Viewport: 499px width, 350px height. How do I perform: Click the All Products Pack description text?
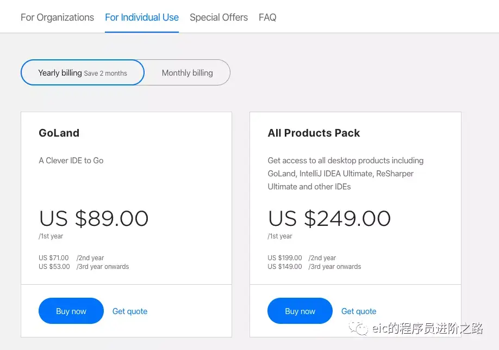[x=345, y=174]
